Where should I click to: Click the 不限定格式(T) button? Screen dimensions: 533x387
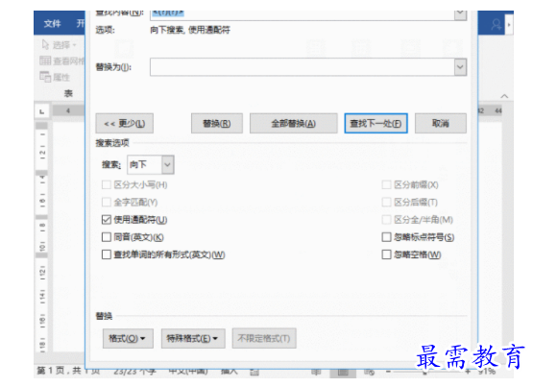[264, 338]
